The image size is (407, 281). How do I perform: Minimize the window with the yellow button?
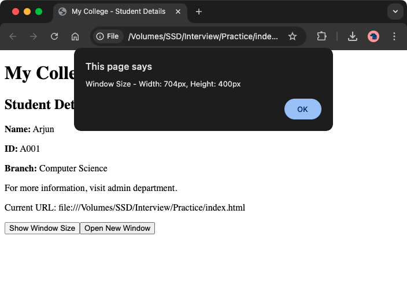coord(27,12)
